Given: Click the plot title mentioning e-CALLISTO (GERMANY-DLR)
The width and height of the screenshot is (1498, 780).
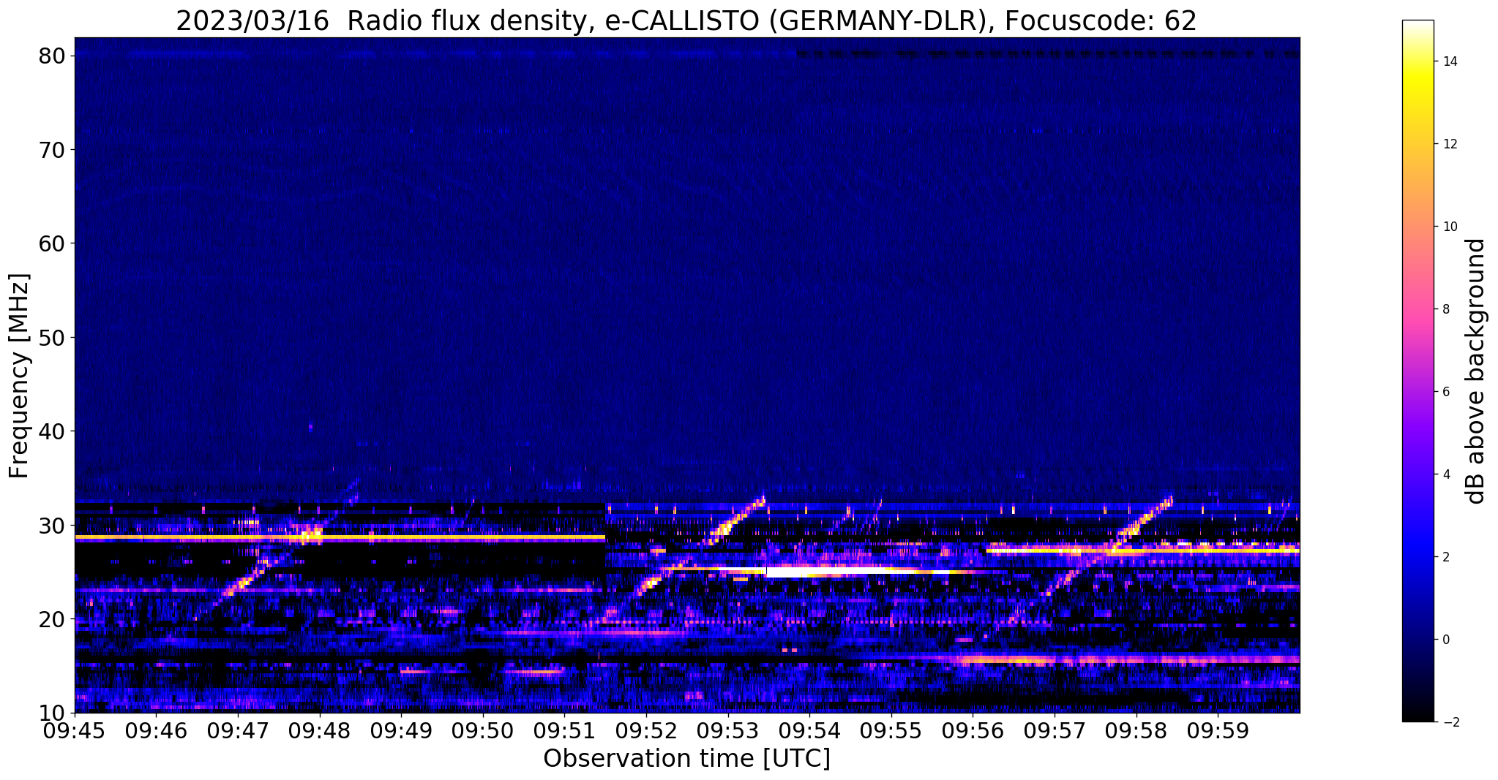Looking at the screenshot, I should click(x=686, y=20).
